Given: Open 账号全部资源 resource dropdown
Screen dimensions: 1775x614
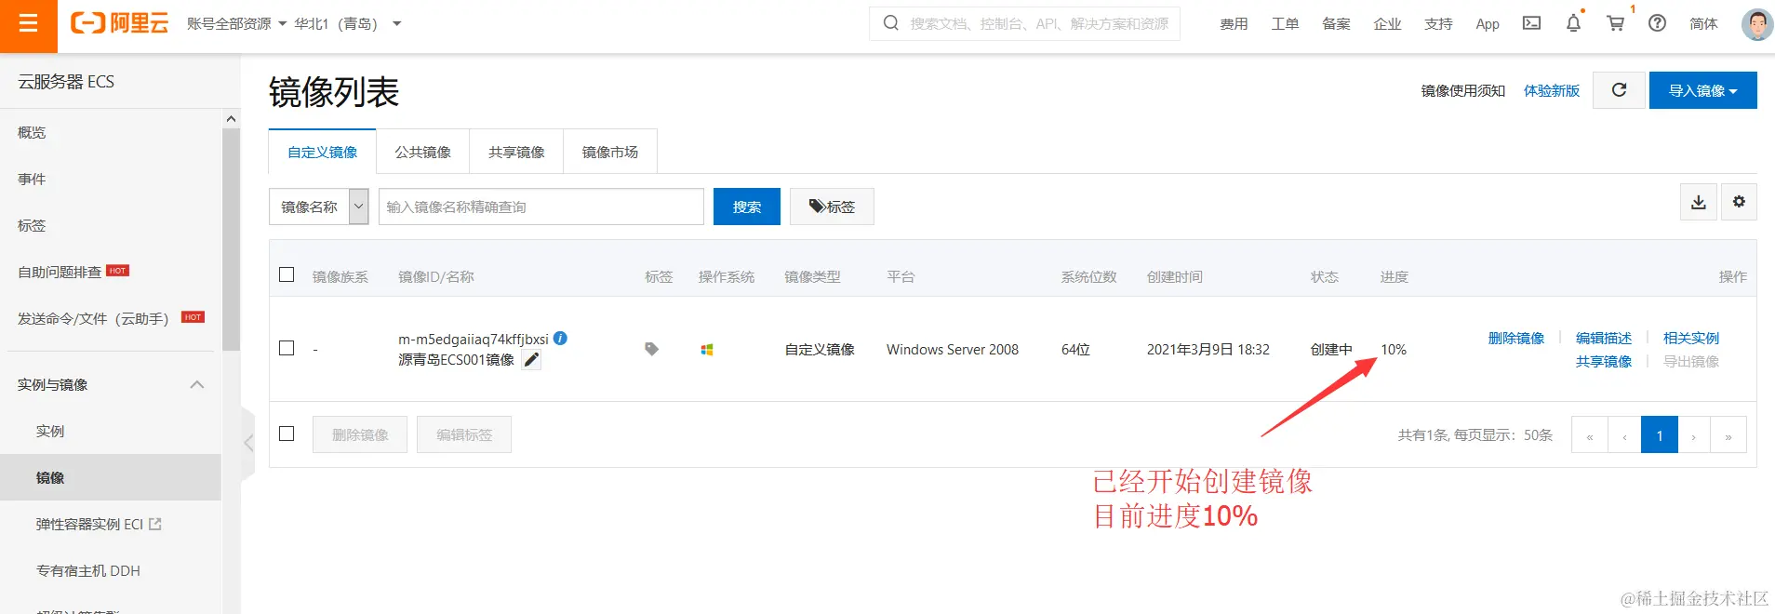Looking at the screenshot, I should coord(236,23).
